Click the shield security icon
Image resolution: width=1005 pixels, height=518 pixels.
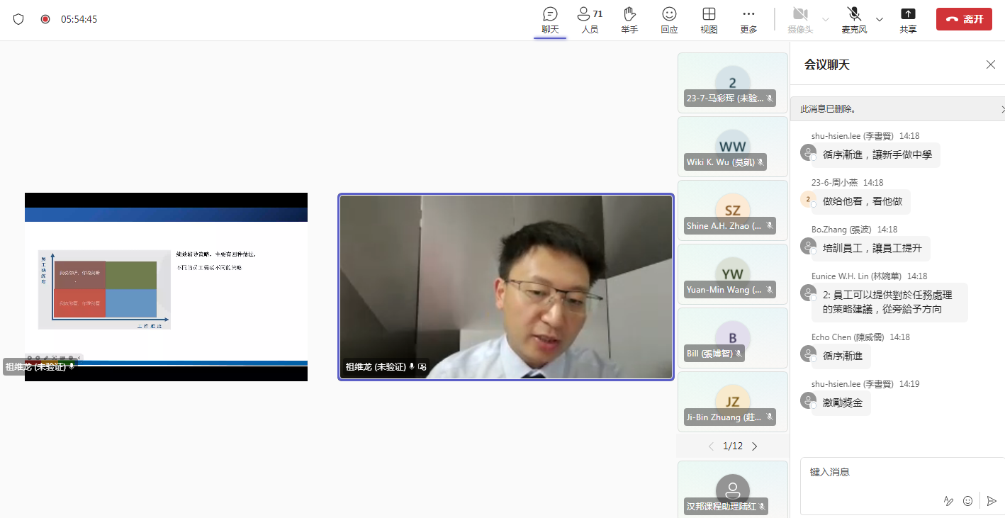[x=18, y=19]
